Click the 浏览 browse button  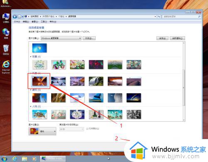pos(89,38)
